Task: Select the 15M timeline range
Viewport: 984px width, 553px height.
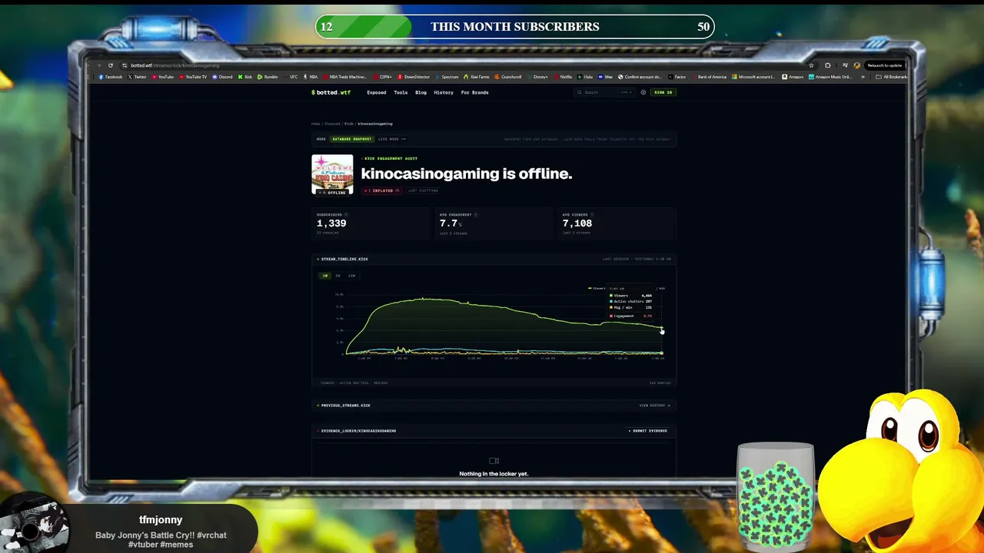Action: coord(351,276)
